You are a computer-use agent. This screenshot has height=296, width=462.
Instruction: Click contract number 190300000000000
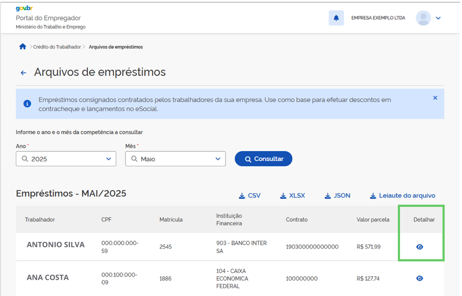(312, 247)
